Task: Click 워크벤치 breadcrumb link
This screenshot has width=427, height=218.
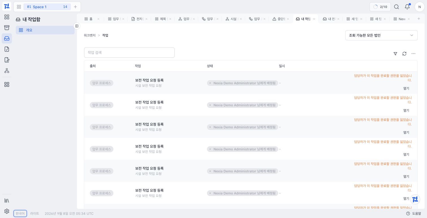Action: (x=90, y=35)
